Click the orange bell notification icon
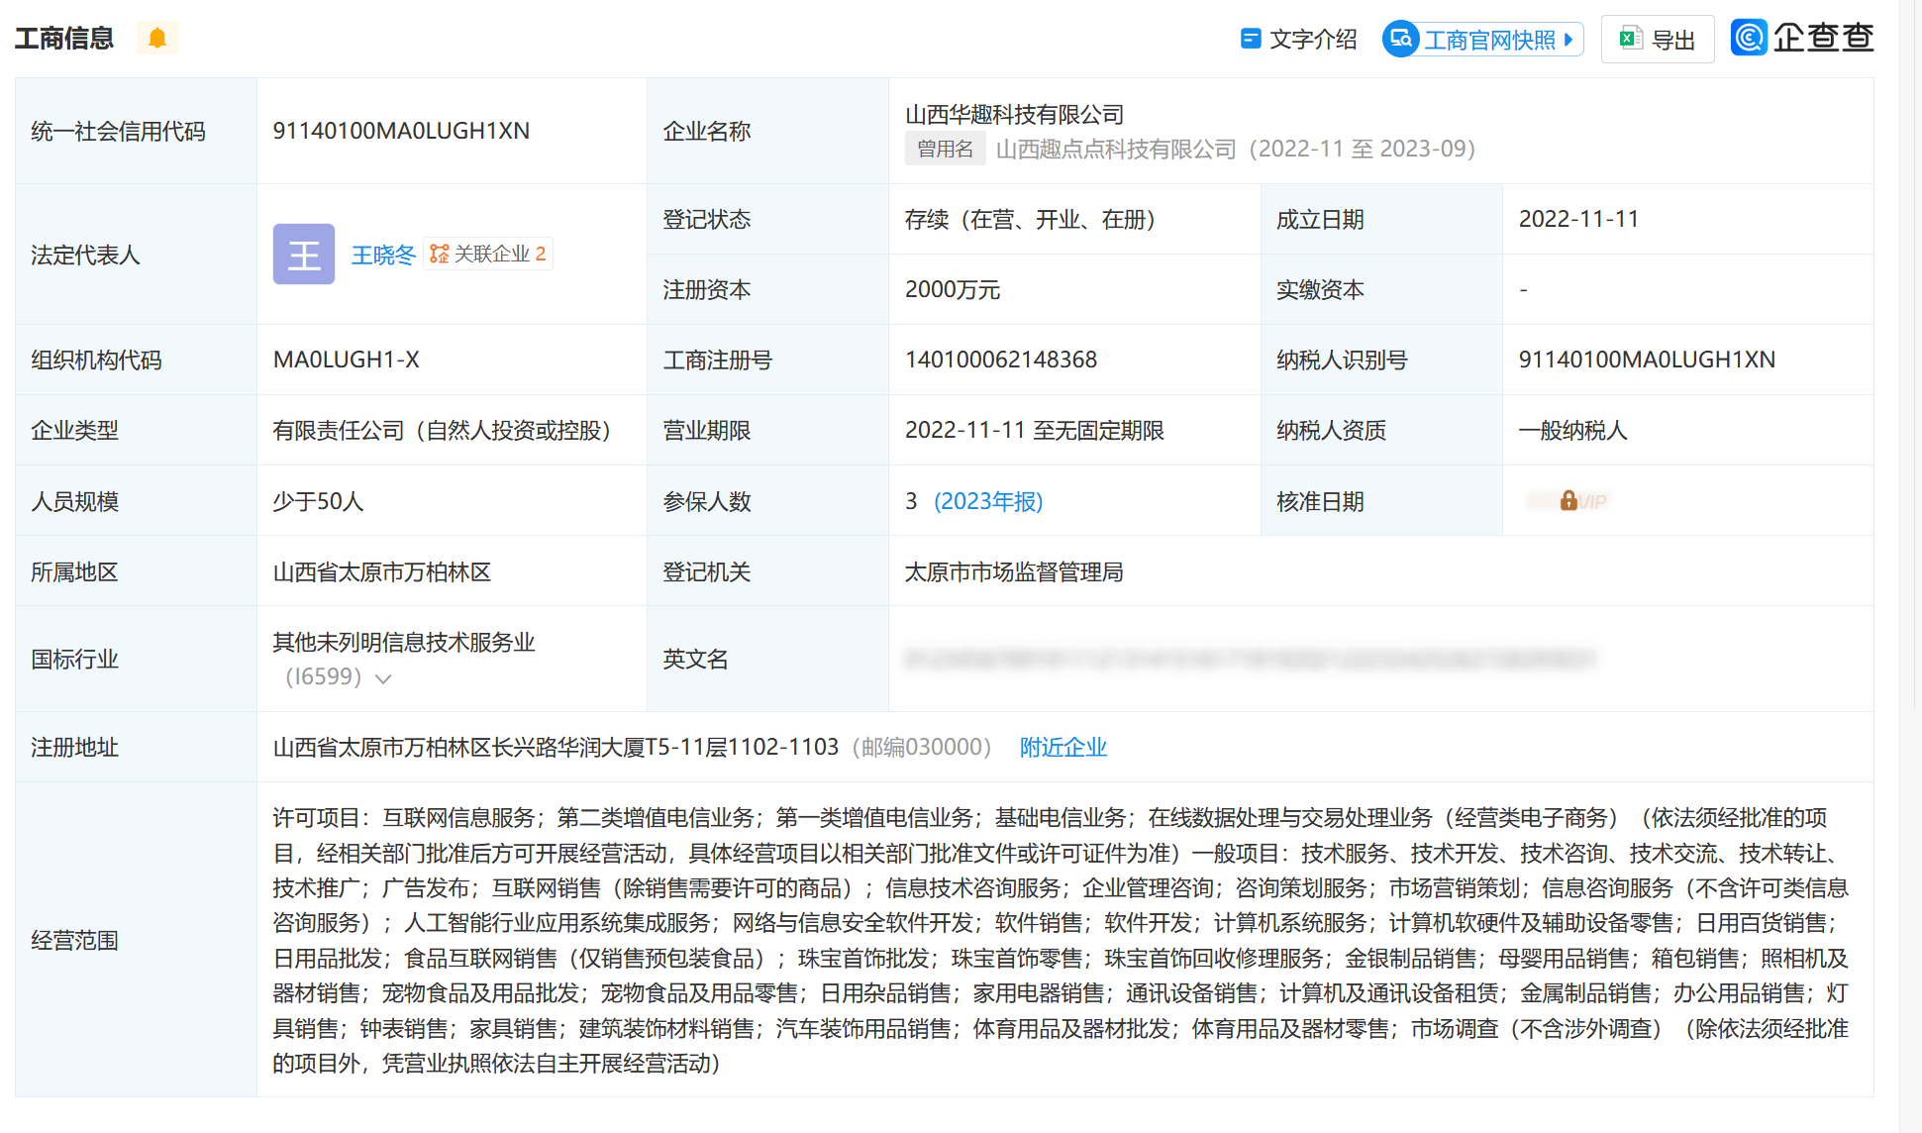This screenshot has width=1922, height=1133. (156, 38)
